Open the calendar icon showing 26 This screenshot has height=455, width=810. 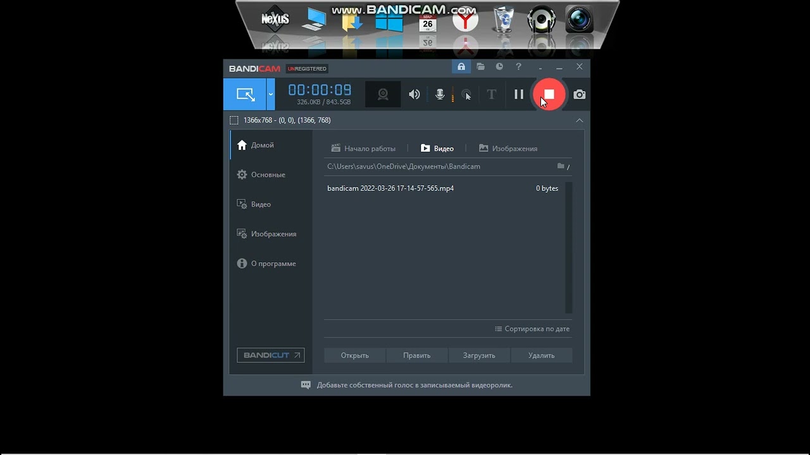[x=428, y=22]
